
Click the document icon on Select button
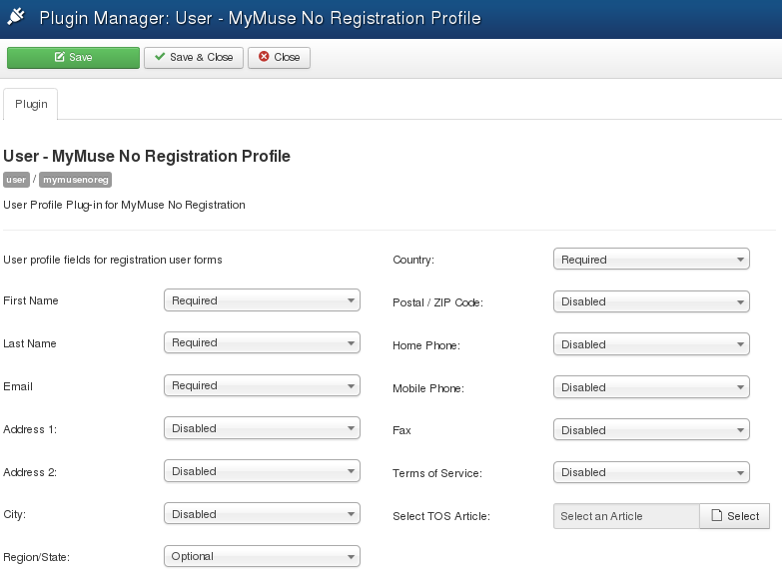pyautogui.click(x=716, y=516)
